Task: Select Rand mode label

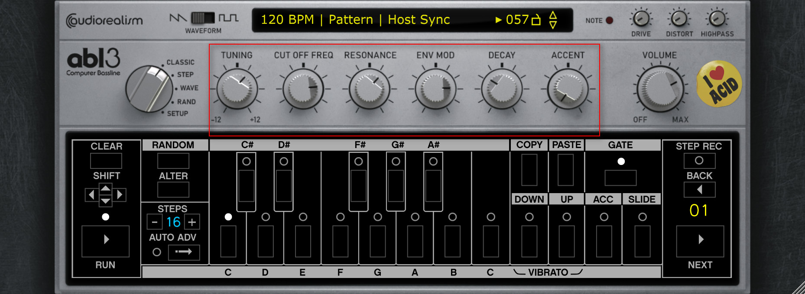Action: click(x=186, y=102)
